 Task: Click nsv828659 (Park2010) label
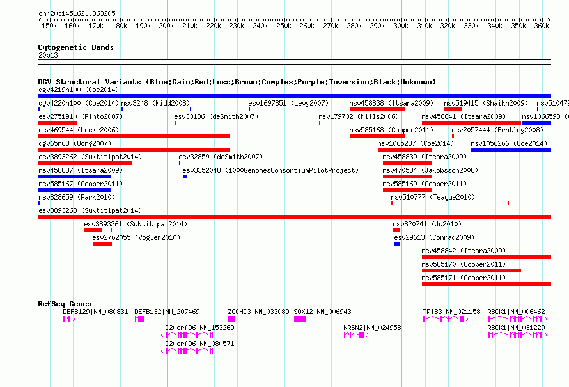coord(77,197)
